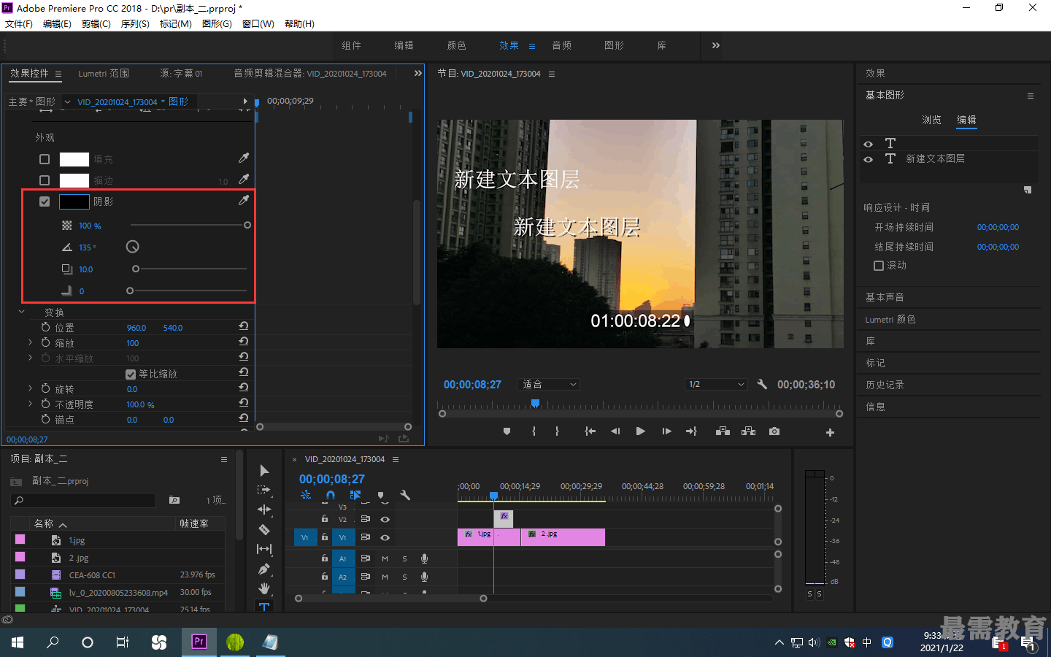Open playback resolution 1/2 dropdown
This screenshot has width=1051, height=657.
[716, 384]
